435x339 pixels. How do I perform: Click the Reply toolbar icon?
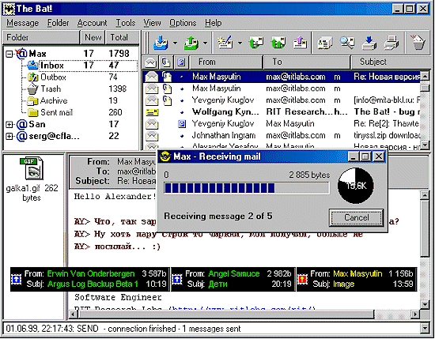point(256,43)
